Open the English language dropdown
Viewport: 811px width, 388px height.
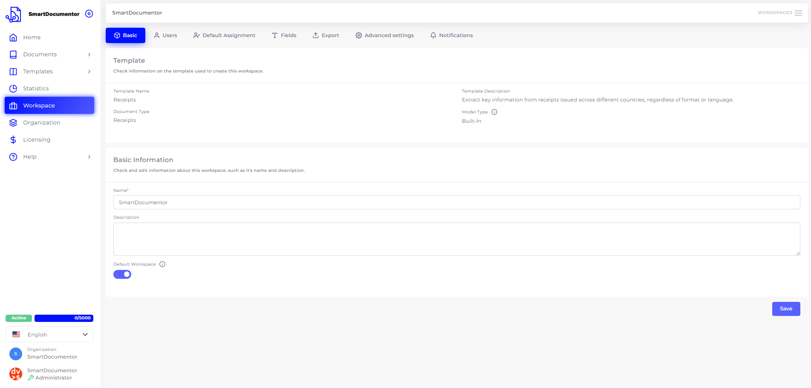point(49,335)
